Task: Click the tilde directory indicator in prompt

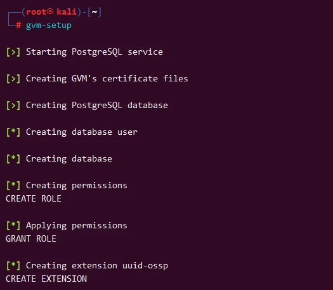Action: tap(95, 11)
